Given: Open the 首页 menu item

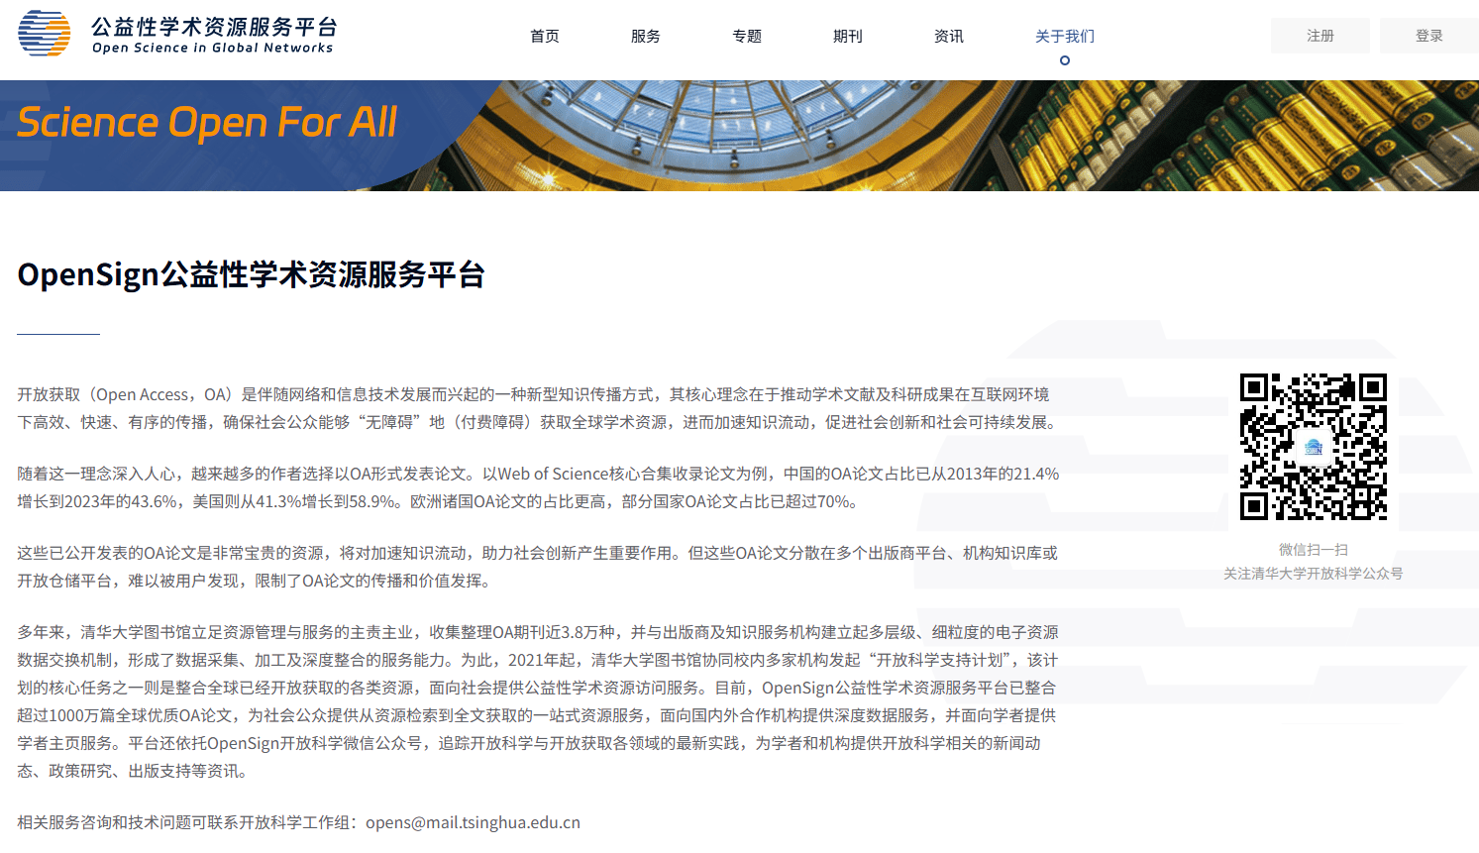Looking at the screenshot, I should pos(545,37).
